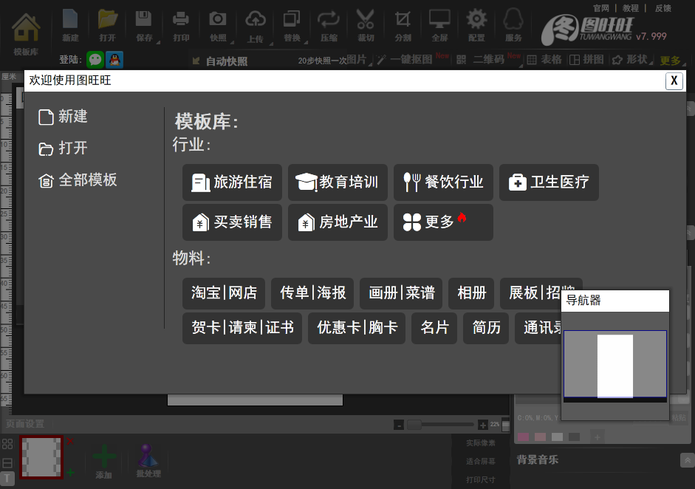Choose the 卫生医疗 industry template

(549, 182)
